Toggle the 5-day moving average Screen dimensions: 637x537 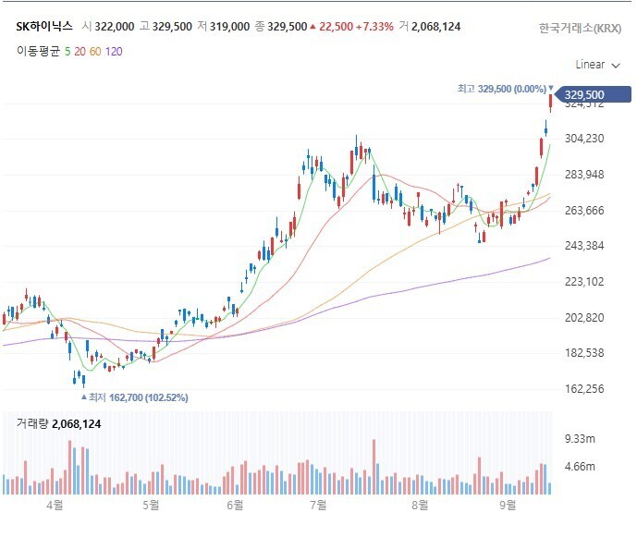click(67, 52)
